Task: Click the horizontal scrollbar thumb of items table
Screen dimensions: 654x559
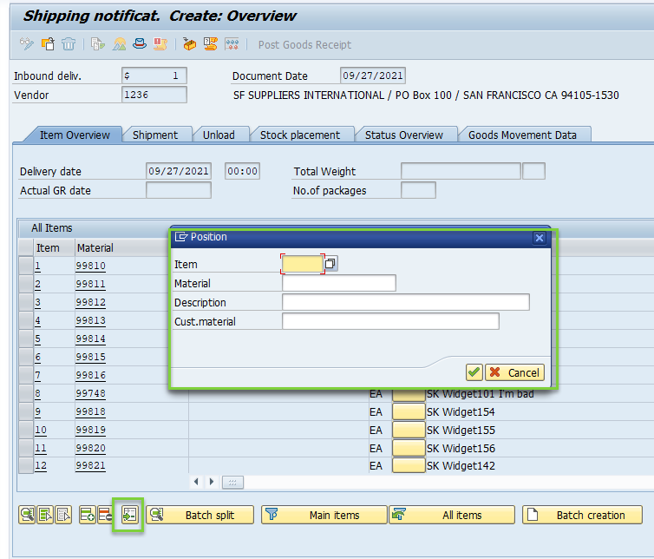Action: coord(232,483)
